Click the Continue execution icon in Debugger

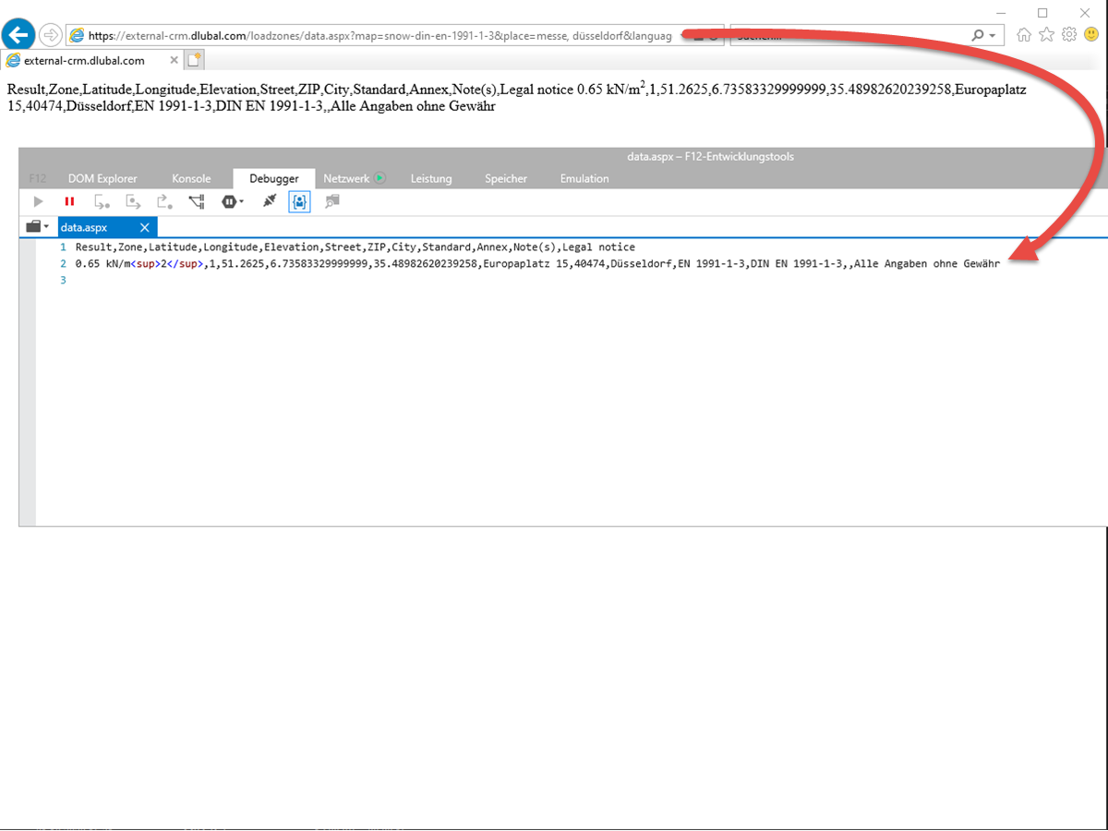[37, 201]
